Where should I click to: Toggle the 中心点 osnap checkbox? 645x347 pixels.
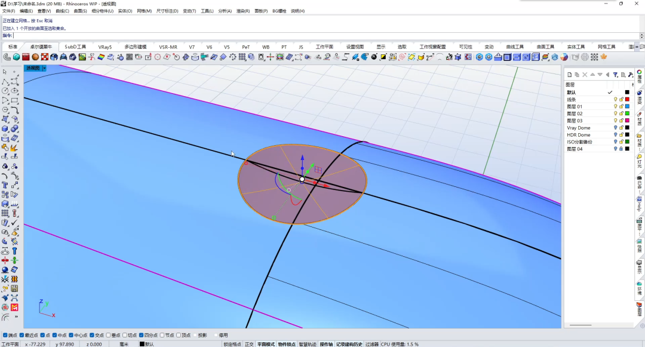coord(71,335)
